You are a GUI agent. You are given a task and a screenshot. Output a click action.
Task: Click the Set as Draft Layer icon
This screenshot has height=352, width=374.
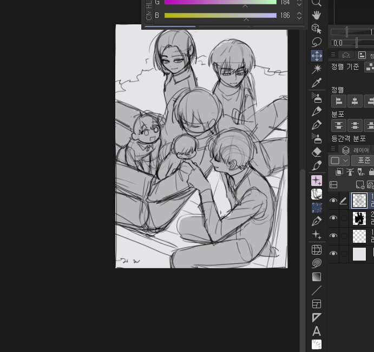[x=360, y=171]
